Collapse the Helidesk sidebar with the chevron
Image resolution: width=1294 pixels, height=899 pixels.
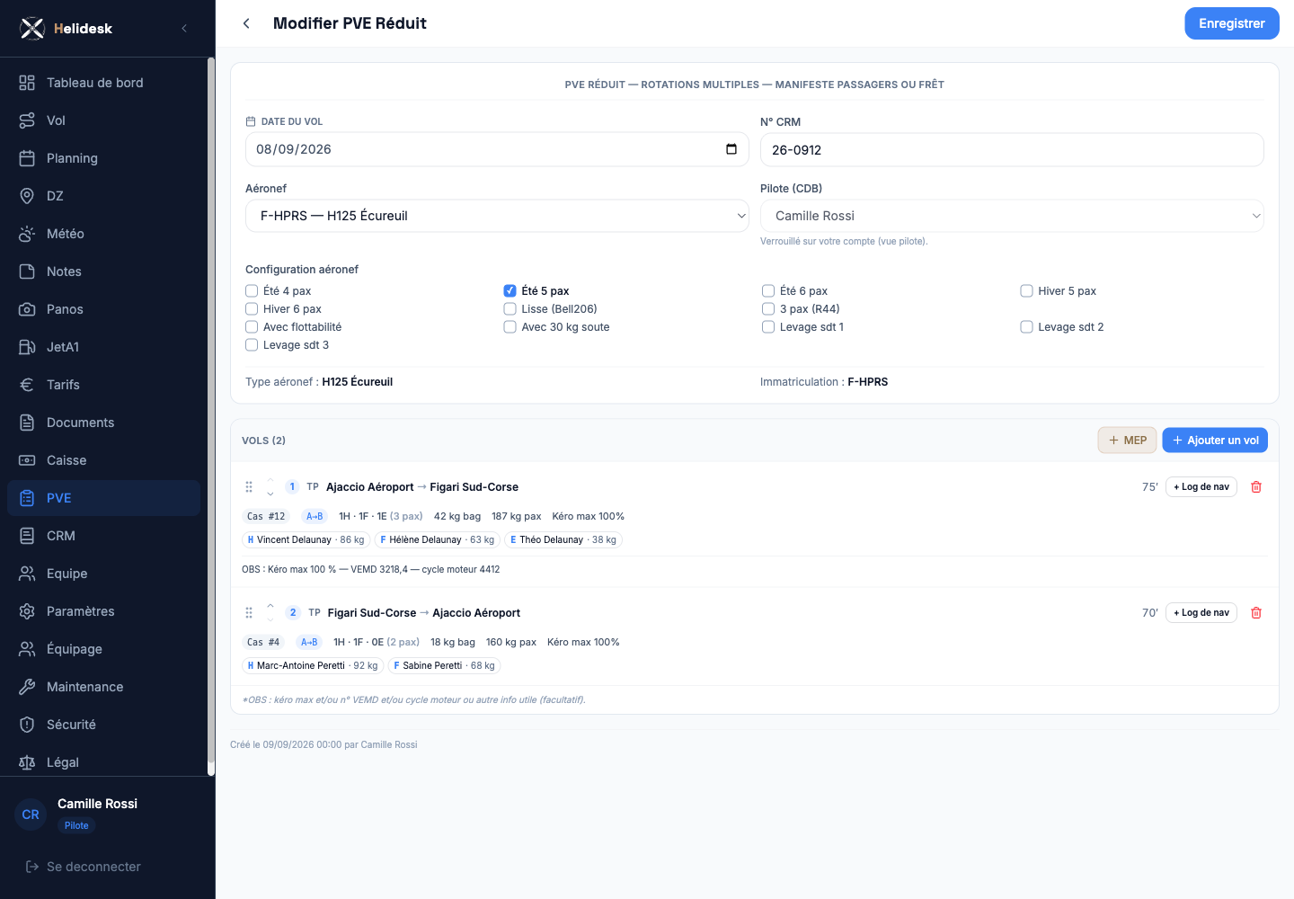pyautogui.click(x=184, y=29)
